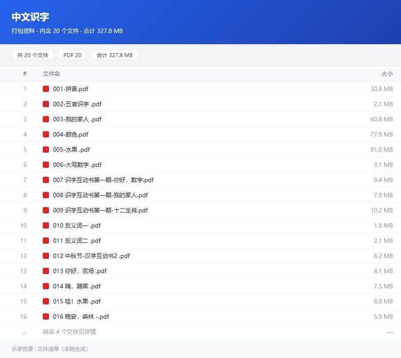Select file name 005-水果 .pdf
The width and height of the screenshot is (401, 358).
coord(71,150)
